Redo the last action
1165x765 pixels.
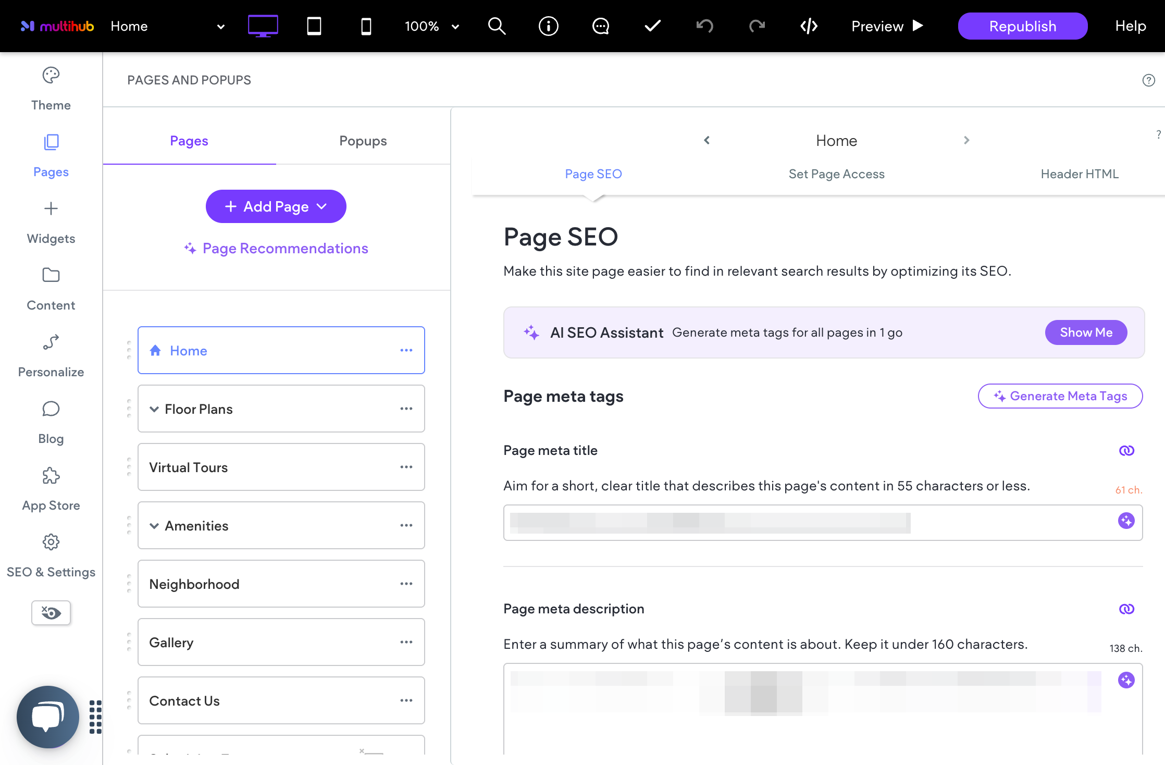click(757, 26)
